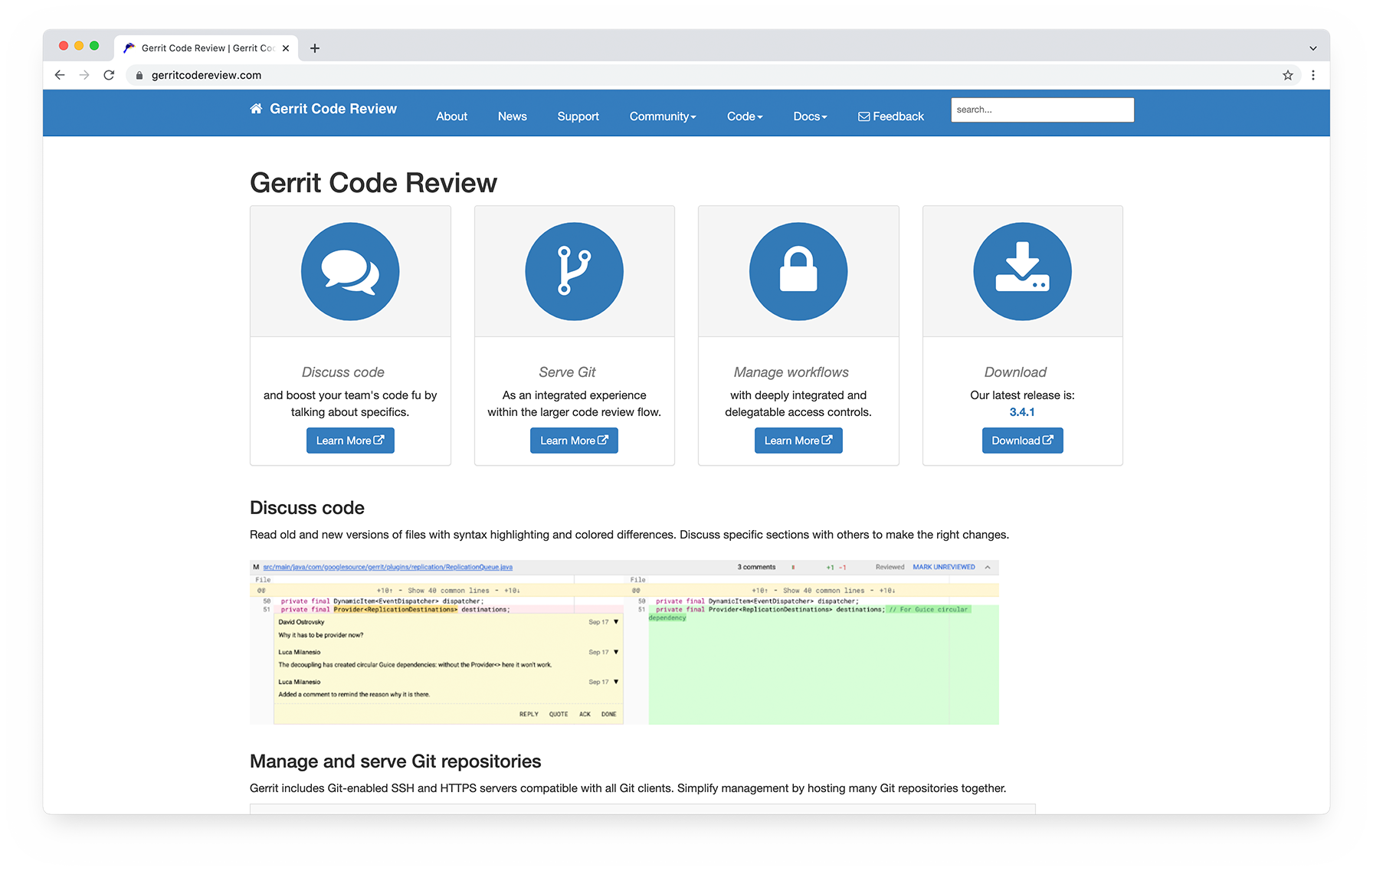The width and height of the screenshot is (1373, 871).
Task: Click the 'Discuss code' italic card title
Action: coord(343,372)
